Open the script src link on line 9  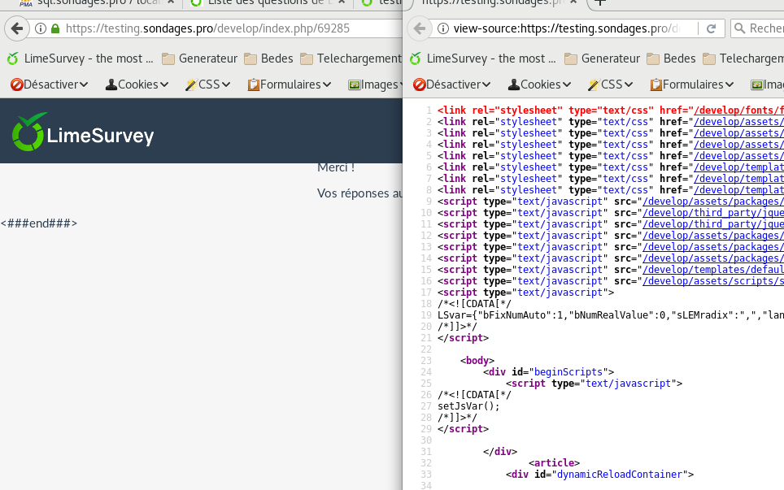coord(712,202)
